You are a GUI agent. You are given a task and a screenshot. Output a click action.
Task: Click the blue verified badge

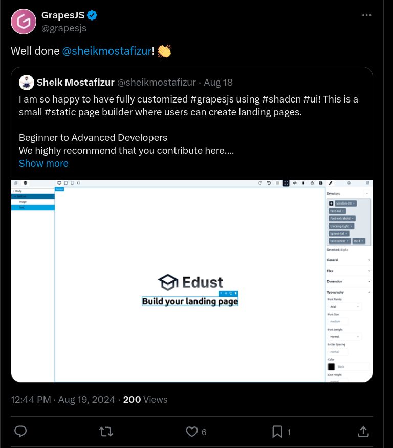point(92,15)
